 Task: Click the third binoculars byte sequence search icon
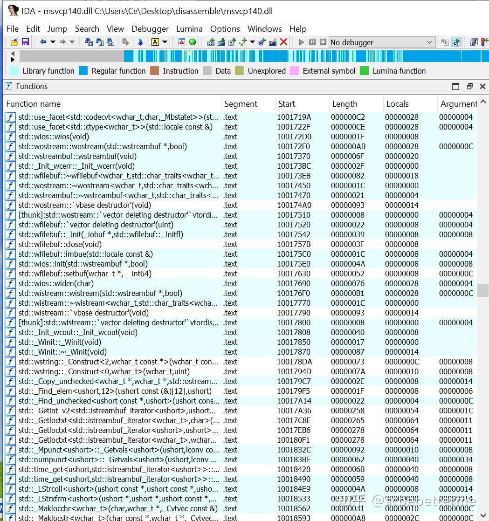tap(110, 42)
